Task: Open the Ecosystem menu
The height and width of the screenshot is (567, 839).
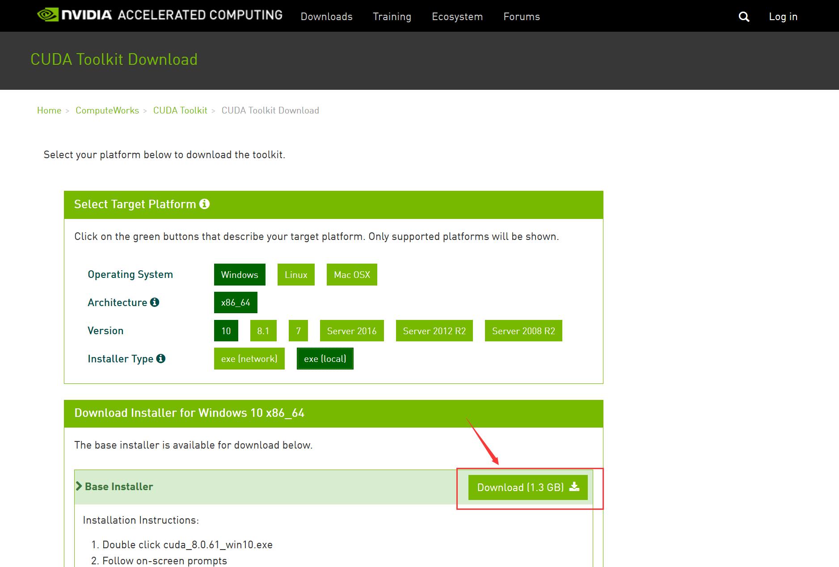Action: 457,17
